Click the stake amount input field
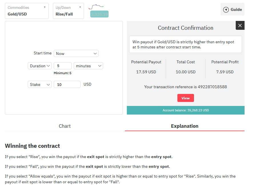Screen dimensions: 254x185 [x=67, y=84]
